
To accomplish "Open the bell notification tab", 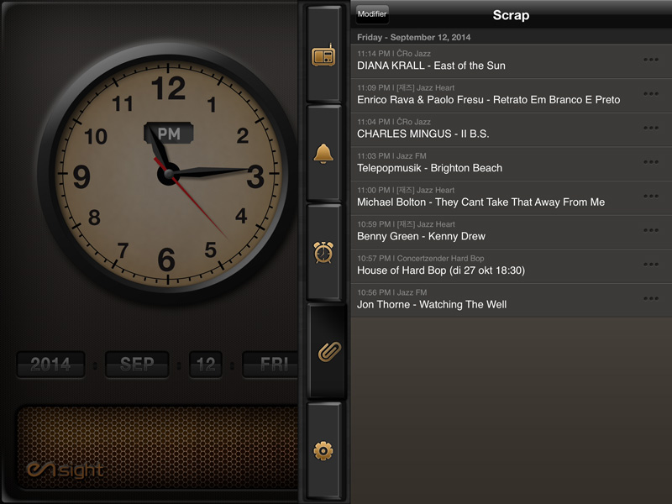I will point(323,154).
